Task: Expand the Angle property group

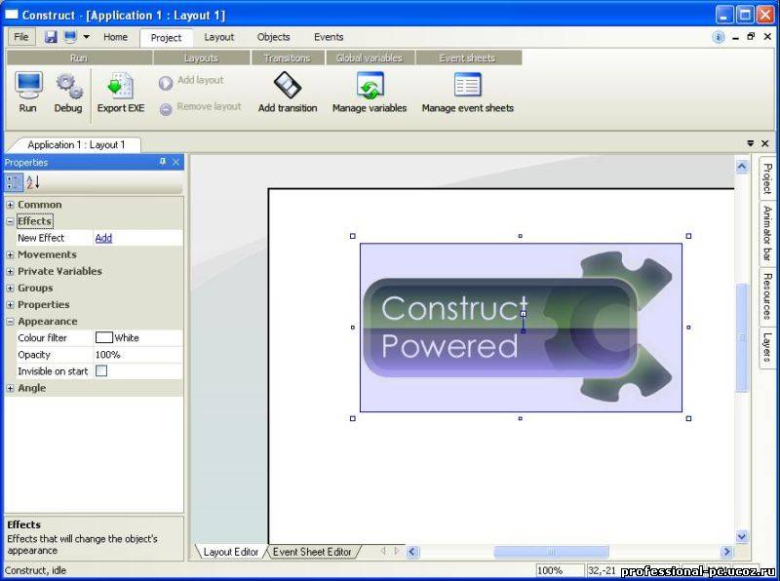Action: point(10,389)
